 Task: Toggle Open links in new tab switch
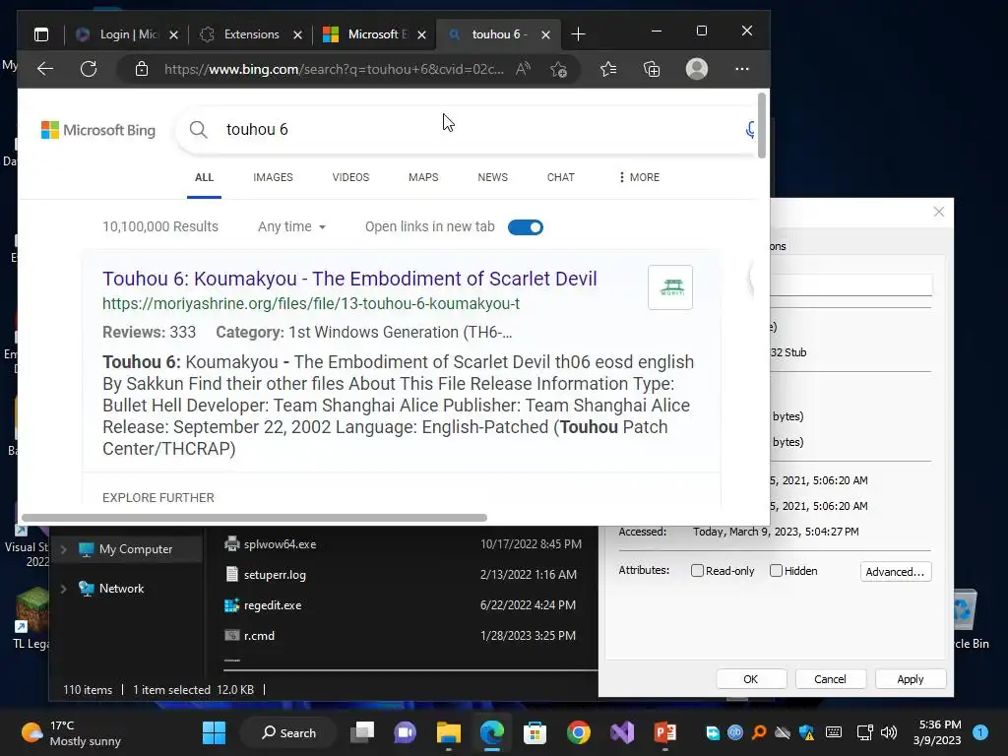[526, 227]
